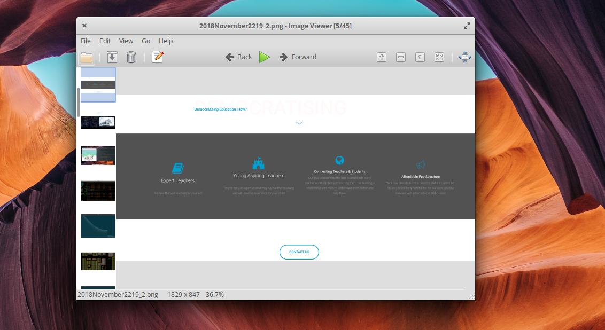Zoom in on the image
Viewport: 605px width, 330px height.
pos(382,57)
